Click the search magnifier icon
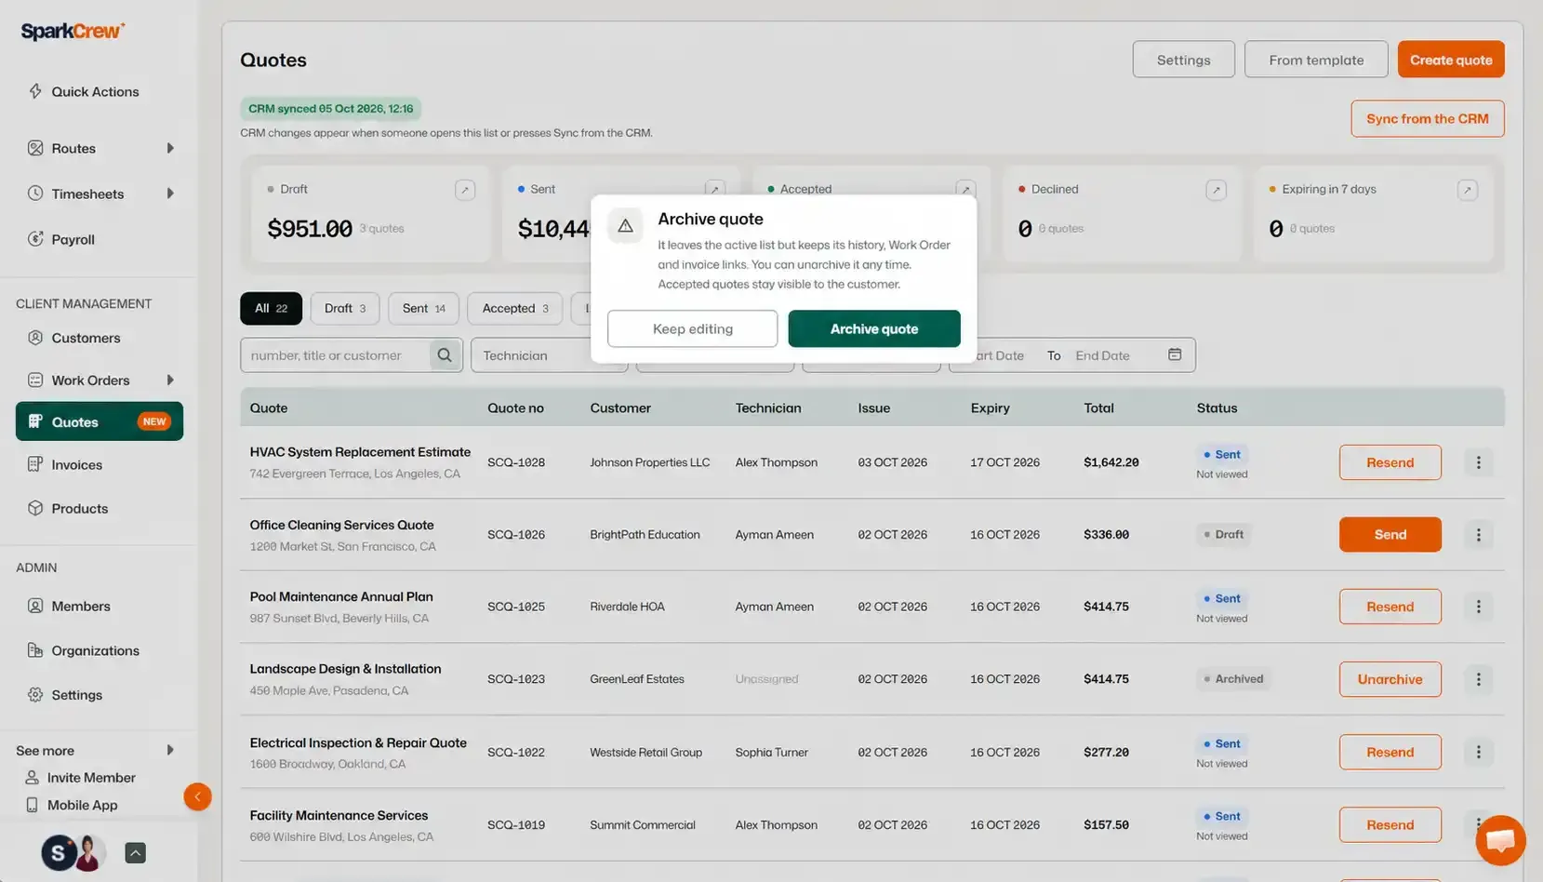The height and width of the screenshot is (882, 1543). (x=445, y=355)
